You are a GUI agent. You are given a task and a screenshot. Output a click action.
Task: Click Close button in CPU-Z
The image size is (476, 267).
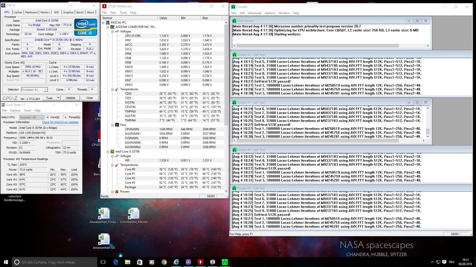[89, 98]
